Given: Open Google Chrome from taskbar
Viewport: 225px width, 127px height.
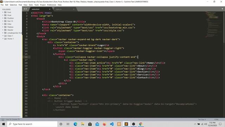Looking at the screenshot, I should [x=141, y=124].
